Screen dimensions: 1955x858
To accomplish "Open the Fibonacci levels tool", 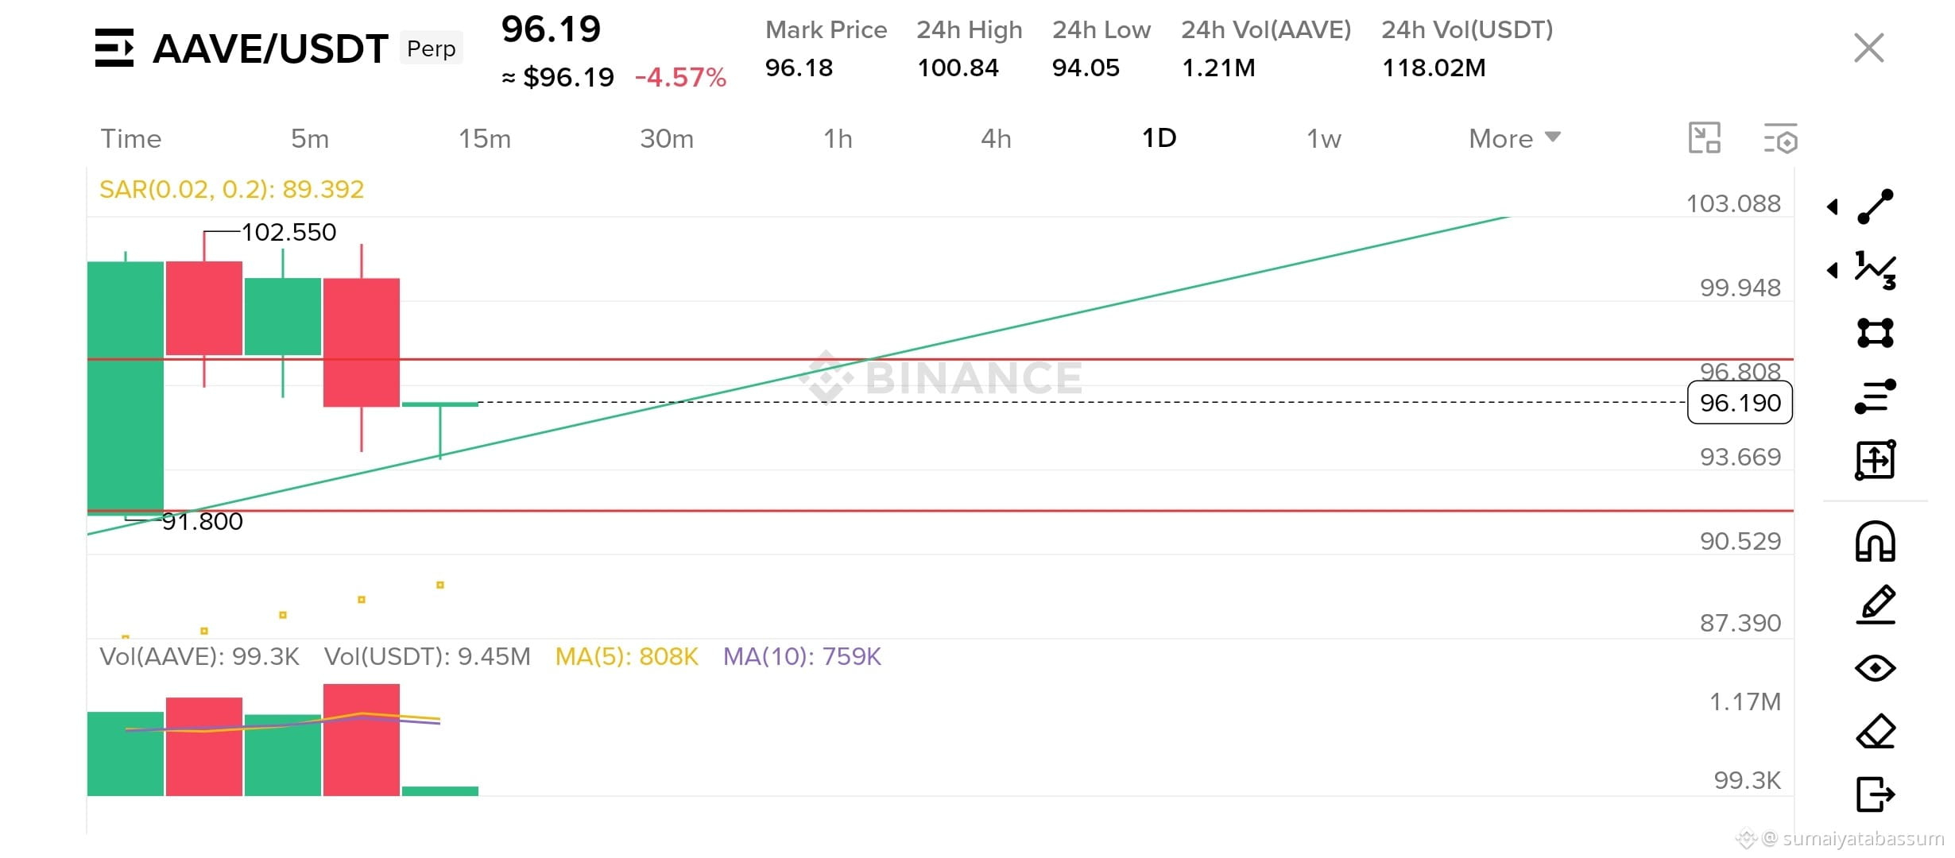I will (x=1875, y=396).
